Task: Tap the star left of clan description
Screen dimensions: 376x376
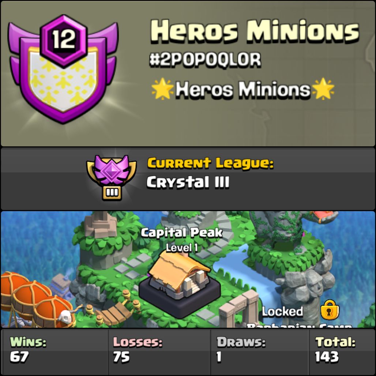Action: (x=163, y=89)
